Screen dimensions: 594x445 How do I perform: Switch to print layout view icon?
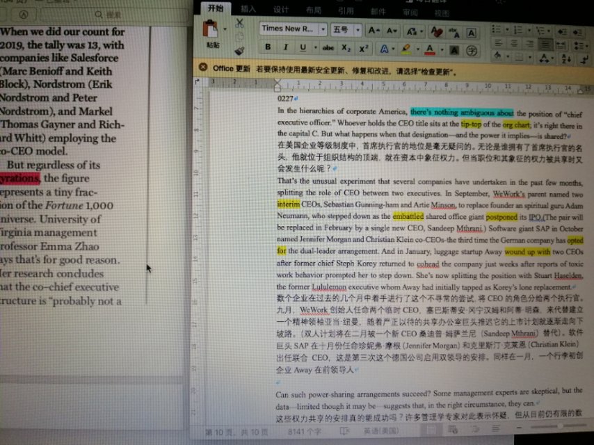(431, 429)
